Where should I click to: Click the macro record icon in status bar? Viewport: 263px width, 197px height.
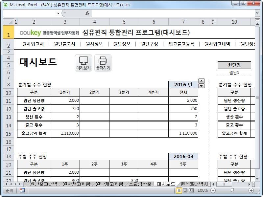click(22, 190)
